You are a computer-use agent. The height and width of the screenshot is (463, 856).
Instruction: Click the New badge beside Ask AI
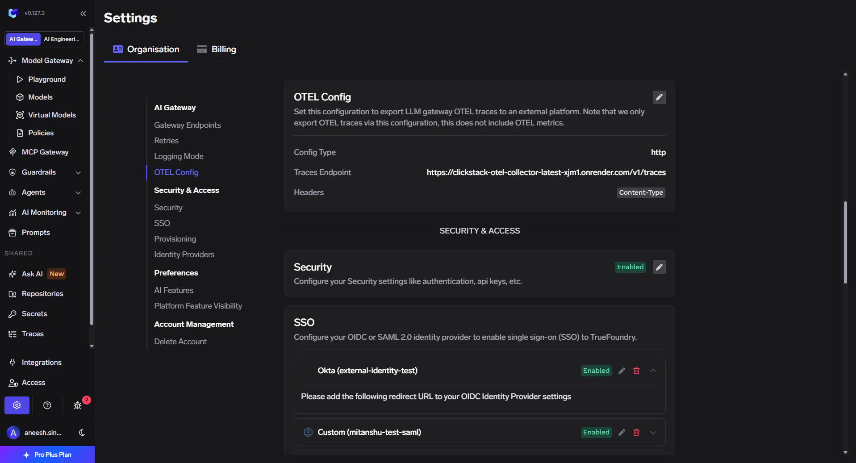[x=57, y=274]
